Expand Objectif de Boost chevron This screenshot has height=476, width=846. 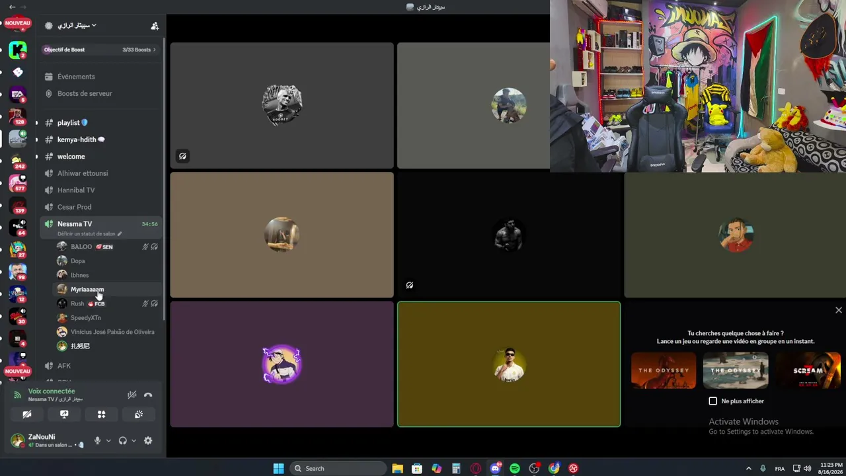pos(155,50)
